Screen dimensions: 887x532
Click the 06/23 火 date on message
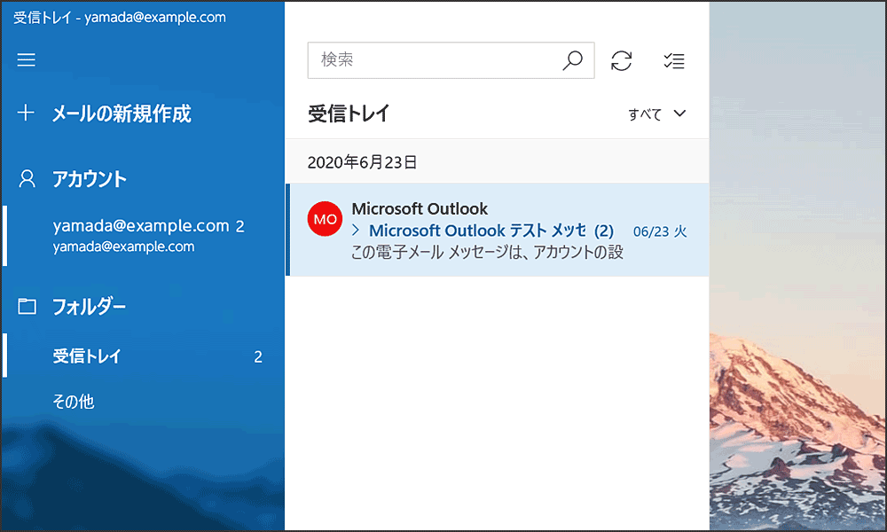coord(660,231)
